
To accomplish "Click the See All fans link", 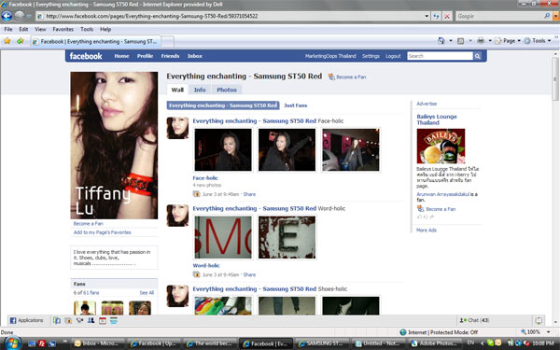I will 147,292.
